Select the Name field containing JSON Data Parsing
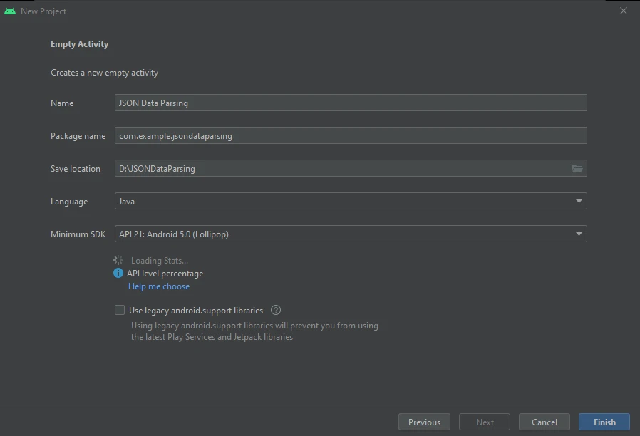The height and width of the screenshot is (436, 640). pos(350,102)
